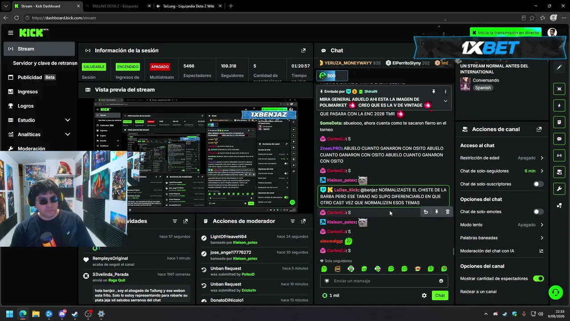Click the green headset support button
This screenshot has height=321, width=570.
(555, 292)
